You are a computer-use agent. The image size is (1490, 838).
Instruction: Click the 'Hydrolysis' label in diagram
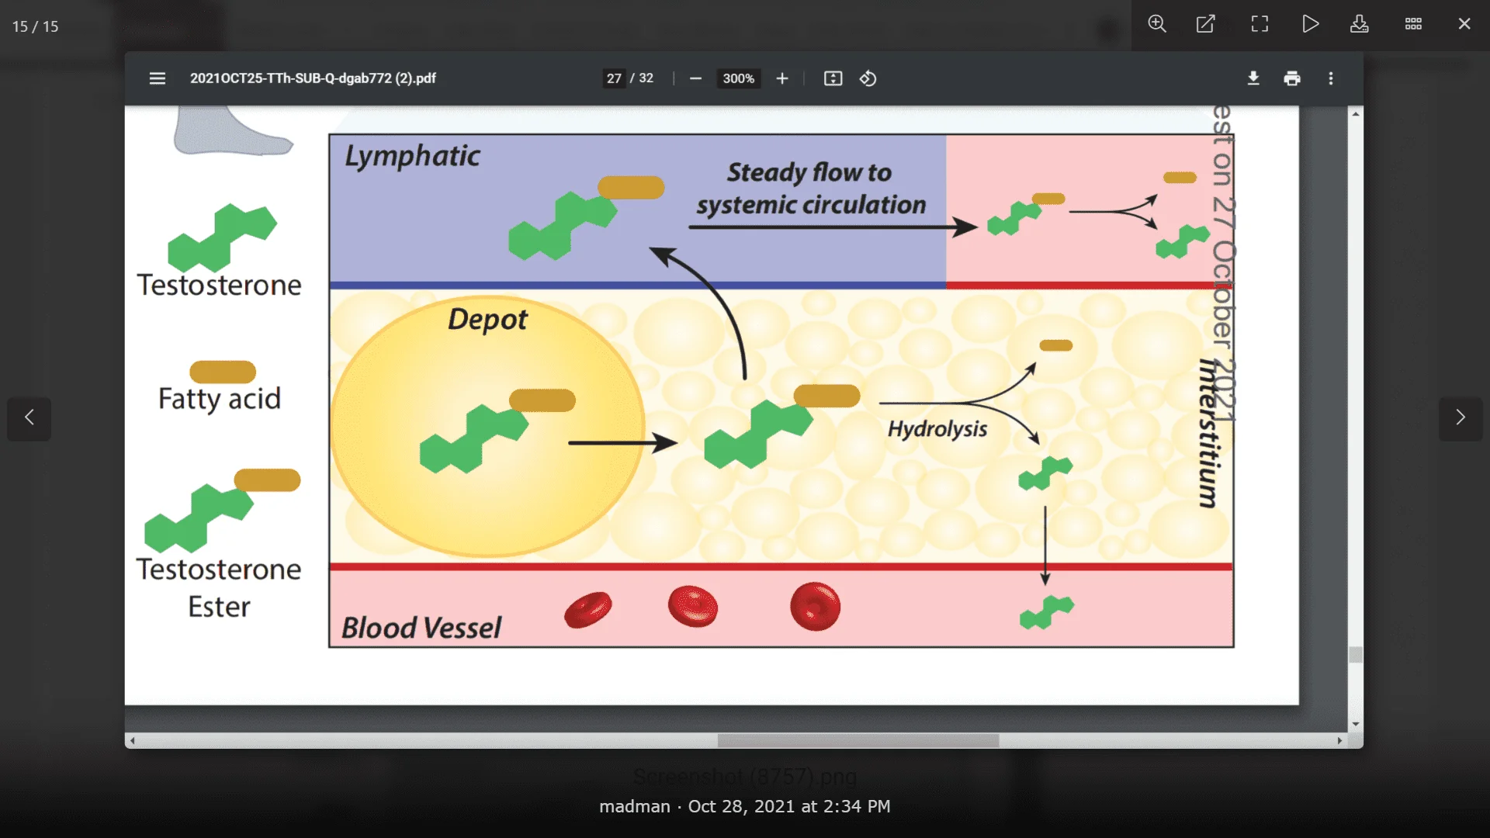point(937,429)
